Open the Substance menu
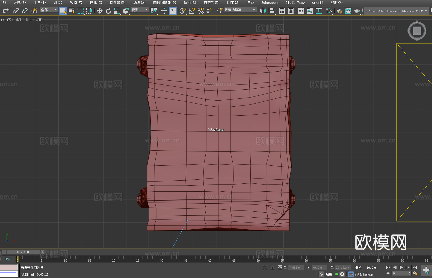The width and height of the screenshot is (432, 278). click(270, 2)
